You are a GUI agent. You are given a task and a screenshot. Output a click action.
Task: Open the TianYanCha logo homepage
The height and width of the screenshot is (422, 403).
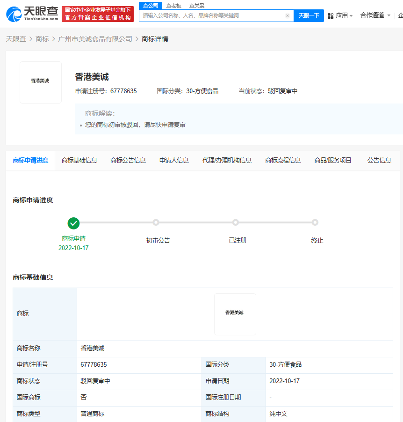click(32, 14)
